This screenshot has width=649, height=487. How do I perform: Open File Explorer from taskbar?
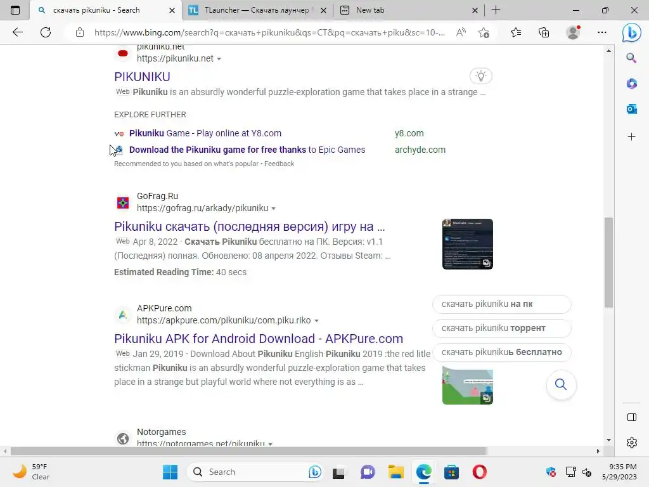coord(395,472)
